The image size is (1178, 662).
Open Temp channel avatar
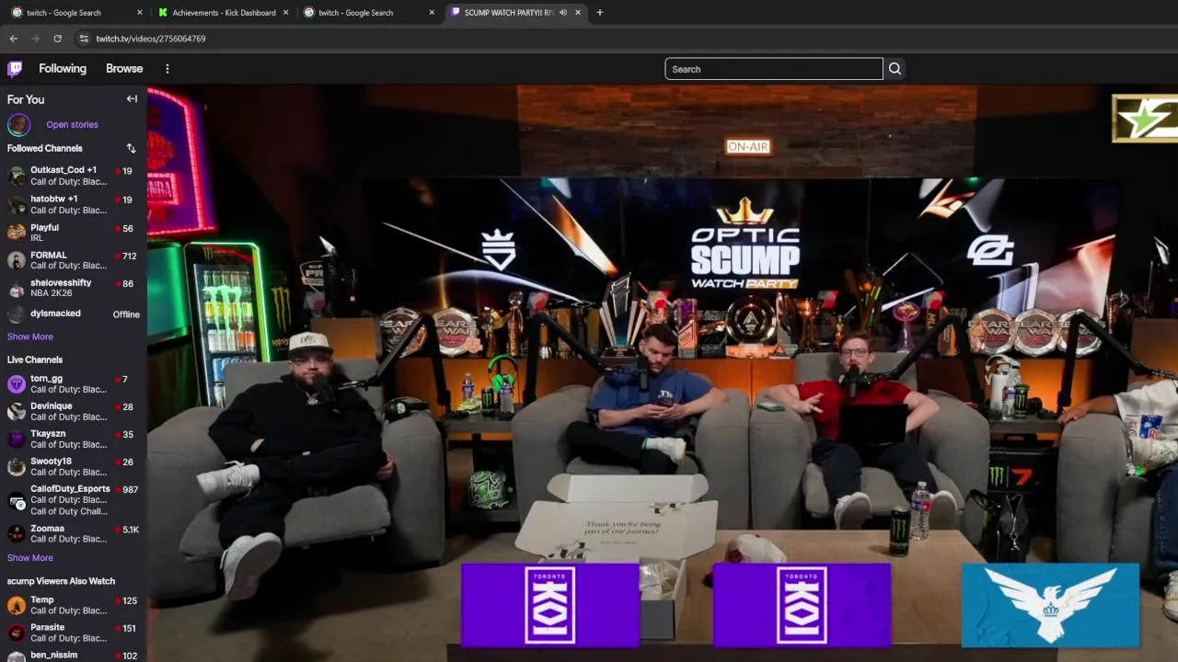[17, 605]
